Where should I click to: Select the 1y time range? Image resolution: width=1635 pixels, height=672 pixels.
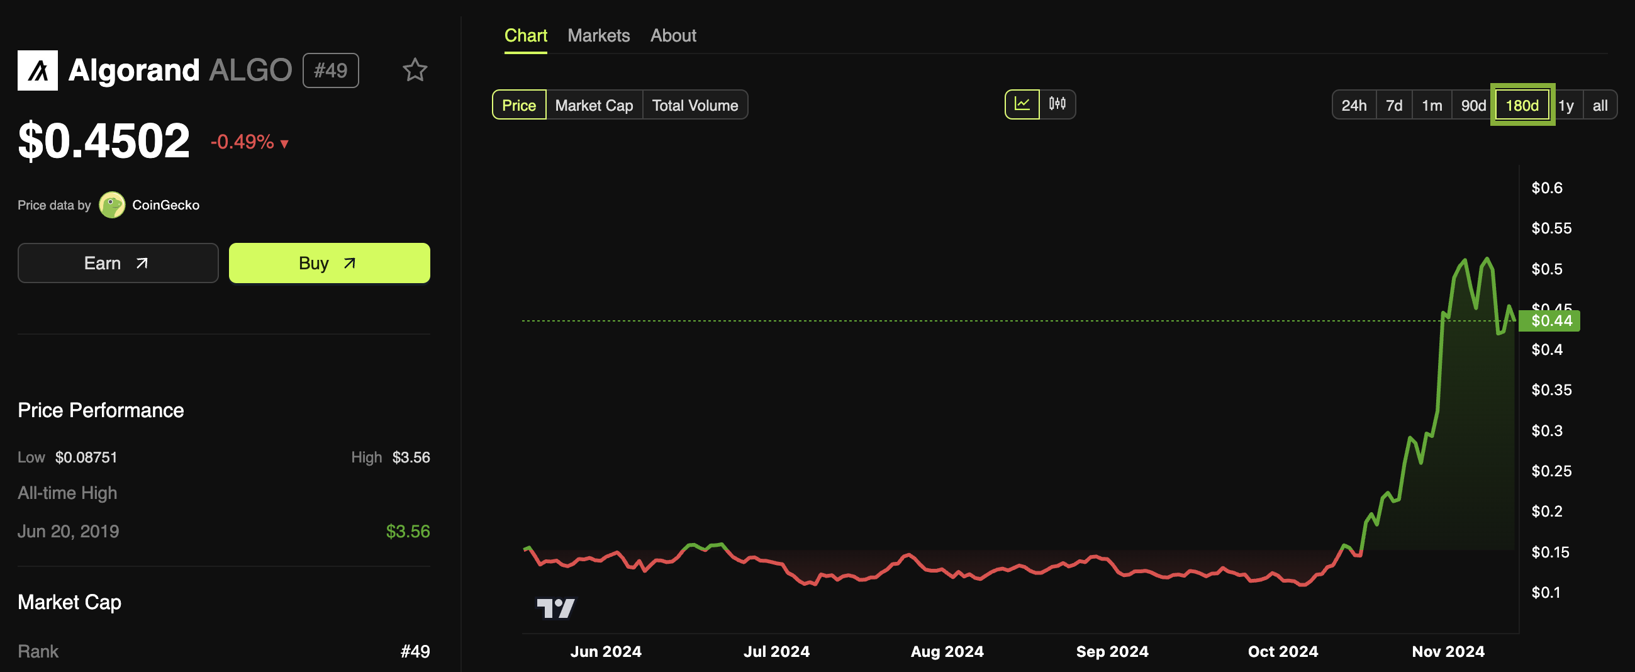coord(1565,105)
